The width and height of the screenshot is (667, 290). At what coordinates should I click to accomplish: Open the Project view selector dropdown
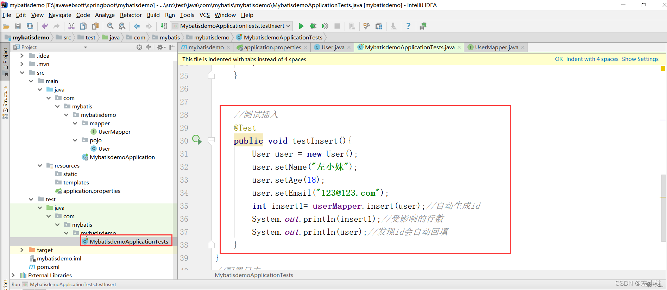[x=86, y=47]
